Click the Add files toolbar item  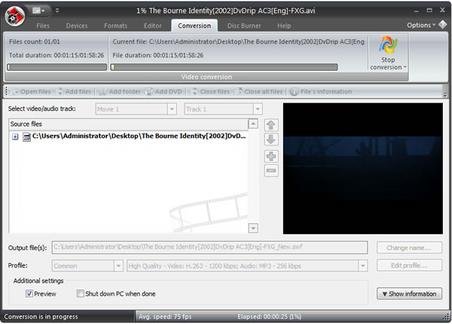[75, 92]
